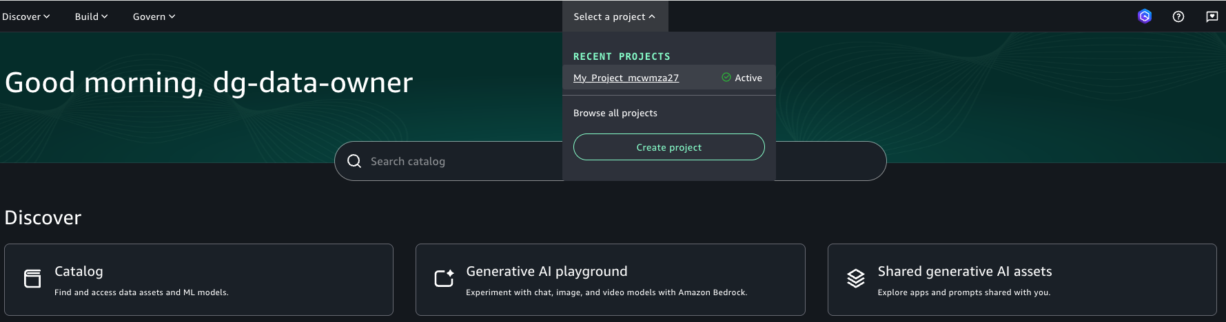Open the Generative AI playground card
The image size is (1226, 322).
(611, 279)
